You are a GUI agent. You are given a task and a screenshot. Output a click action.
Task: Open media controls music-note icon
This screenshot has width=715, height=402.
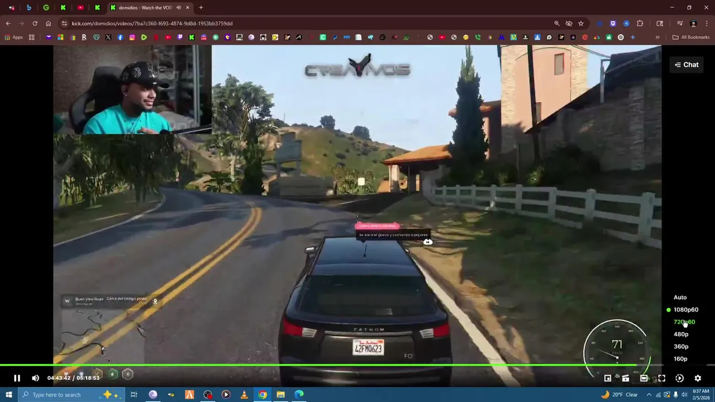680,23
